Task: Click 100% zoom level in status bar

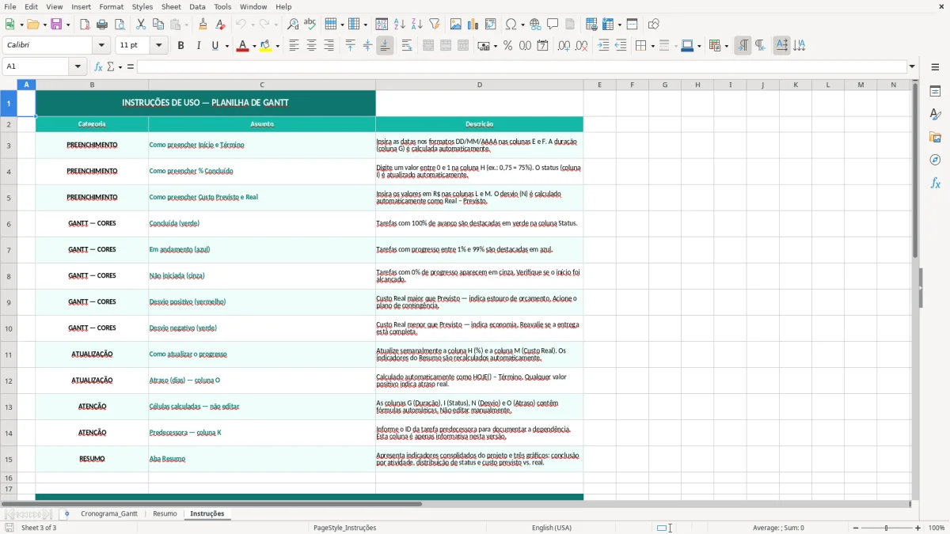Action: coord(937,528)
